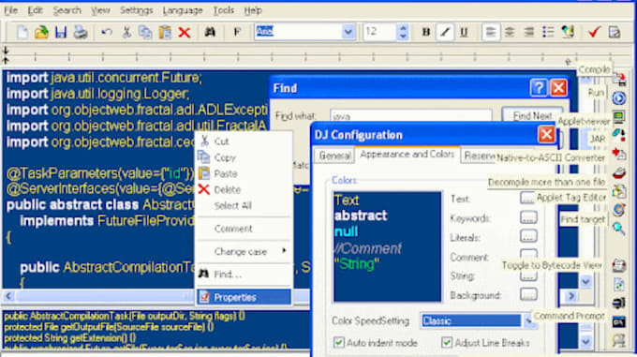Toggle bold formatting button
This screenshot has height=357, width=637.
425,32
